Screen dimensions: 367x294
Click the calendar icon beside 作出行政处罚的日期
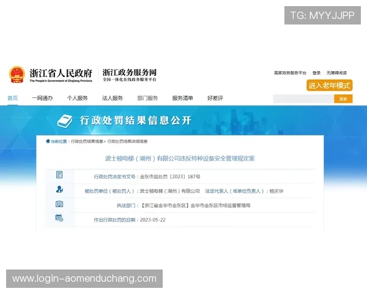click(x=59, y=218)
